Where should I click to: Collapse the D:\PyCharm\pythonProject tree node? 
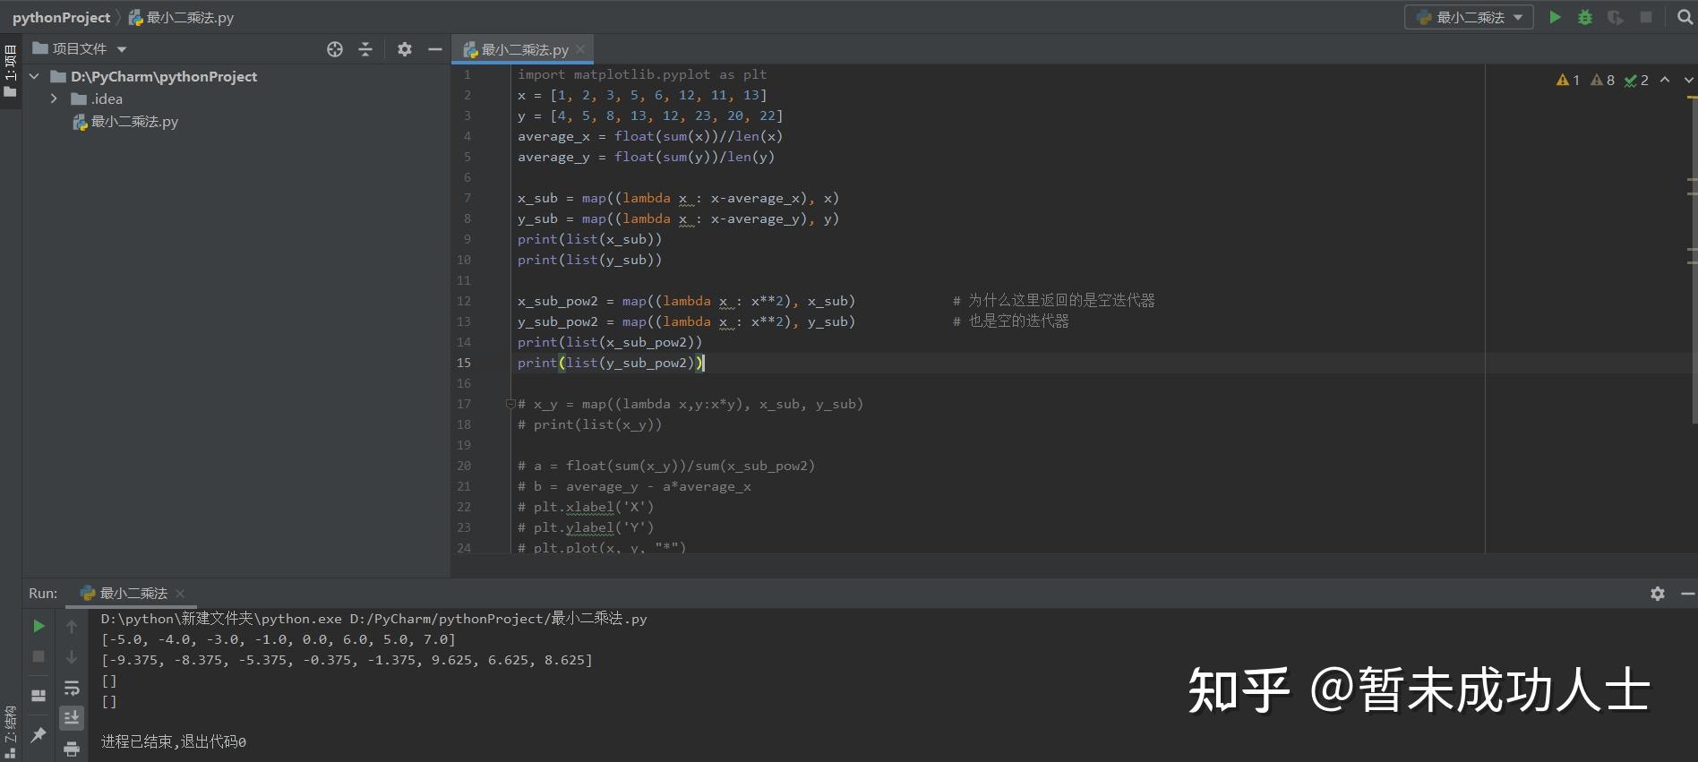tap(34, 77)
